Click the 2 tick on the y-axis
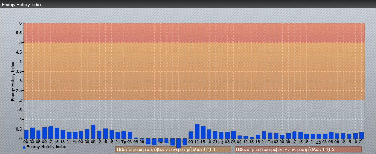 pos(21,100)
